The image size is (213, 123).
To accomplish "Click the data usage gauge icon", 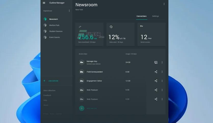I will [x=111, y=27].
